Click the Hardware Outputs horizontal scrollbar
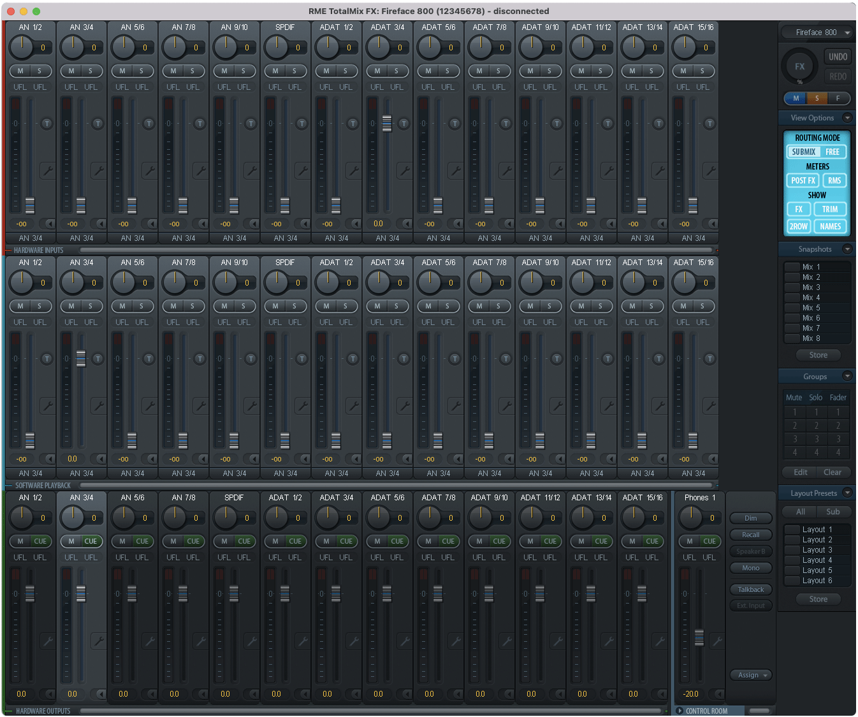 click(x=371, y=711)
